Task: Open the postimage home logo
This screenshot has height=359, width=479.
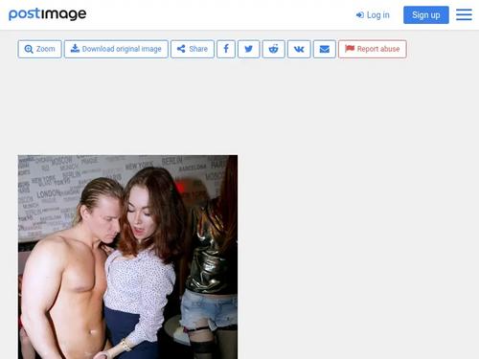Action: point(47,14)
